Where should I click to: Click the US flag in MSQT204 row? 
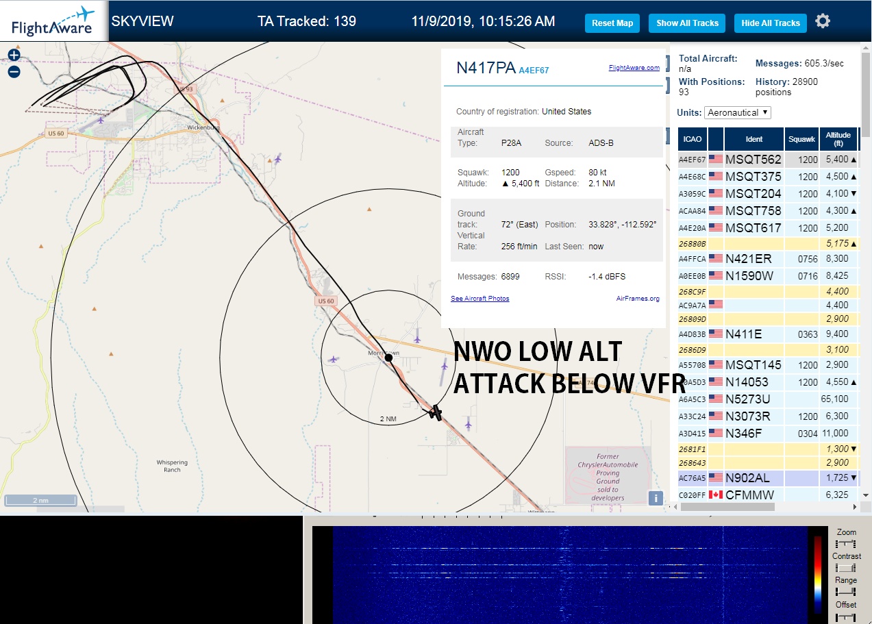coord(716,194)
